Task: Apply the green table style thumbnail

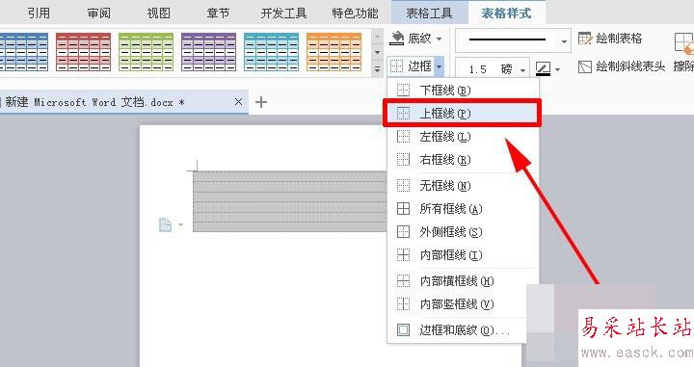Action: [147, 52]
